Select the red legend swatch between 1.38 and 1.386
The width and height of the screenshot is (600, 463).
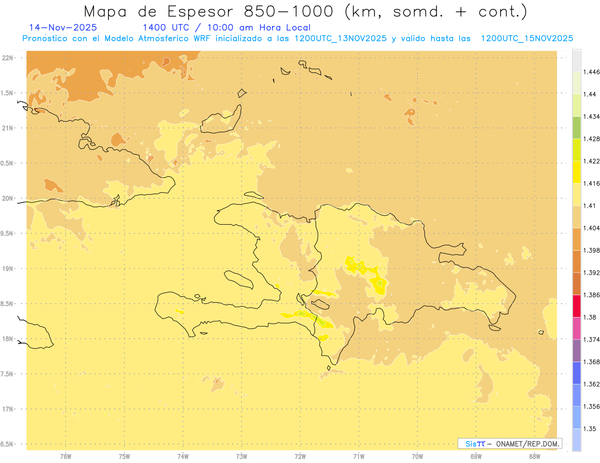[x=576, y=306]
